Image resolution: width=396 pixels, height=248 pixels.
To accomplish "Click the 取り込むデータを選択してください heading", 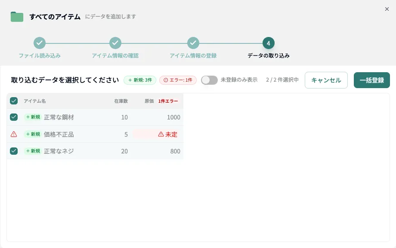I will [65, 80].
